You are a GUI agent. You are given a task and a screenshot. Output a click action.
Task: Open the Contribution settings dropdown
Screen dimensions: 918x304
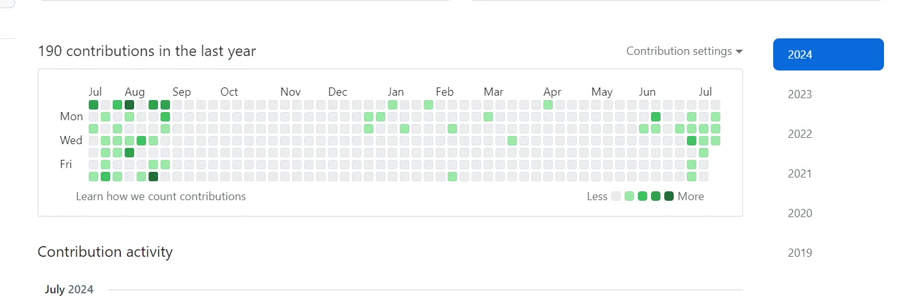click(679, 51)
